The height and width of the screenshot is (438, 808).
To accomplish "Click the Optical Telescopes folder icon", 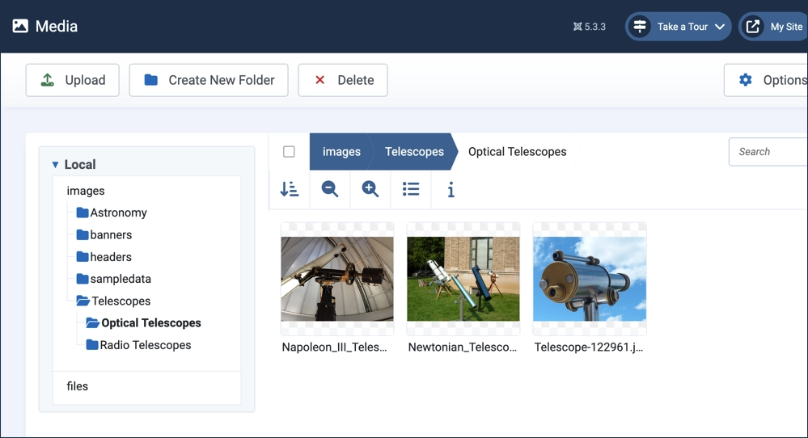I will 93,322.
